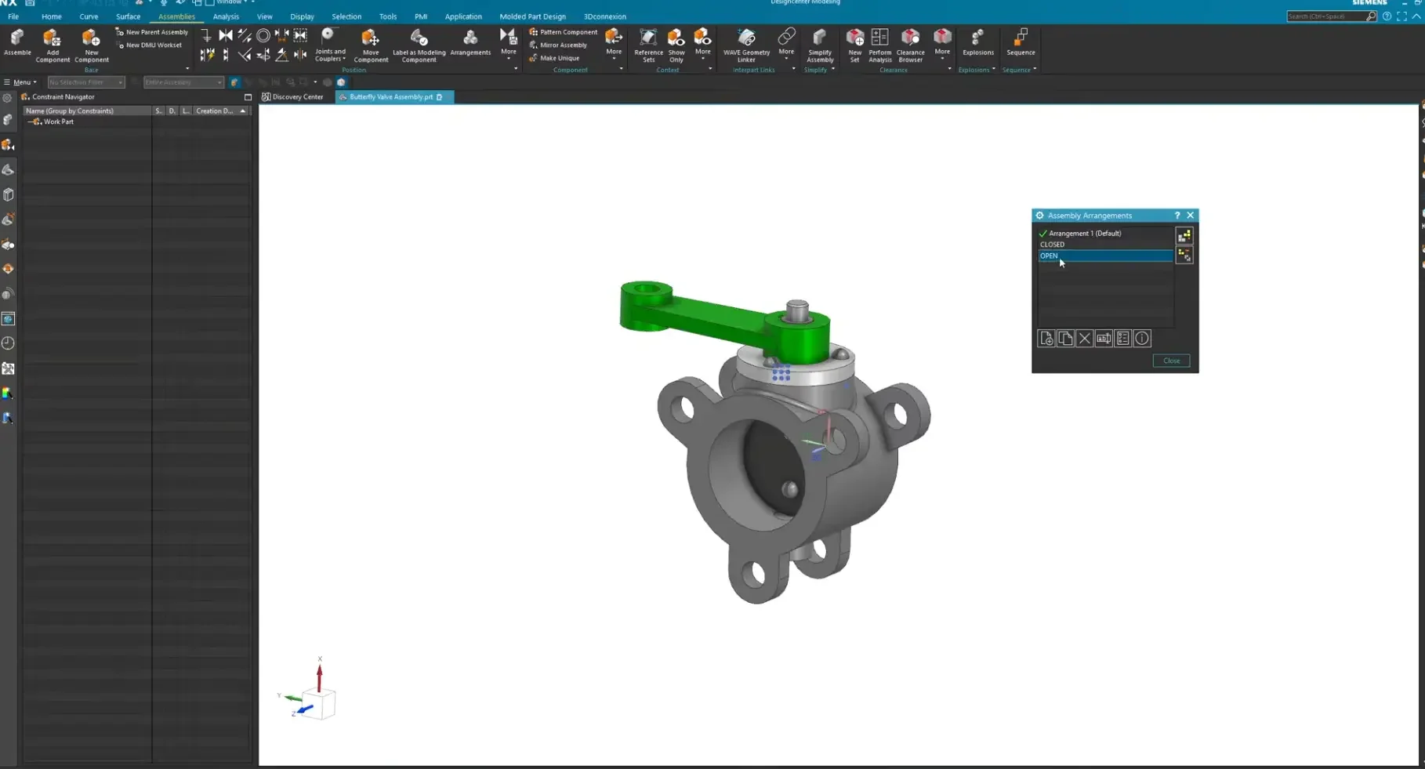Switch to Discovery Center tab

pos(292,97)
